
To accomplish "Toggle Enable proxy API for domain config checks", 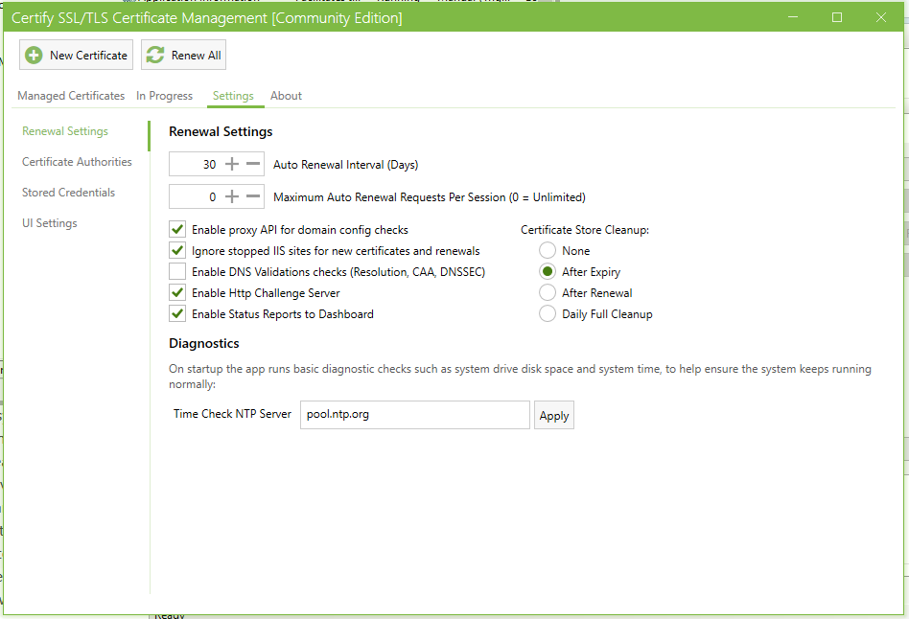I will 177,230.
